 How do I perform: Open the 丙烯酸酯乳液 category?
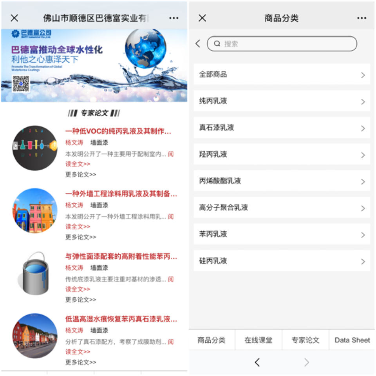[282, 181]
